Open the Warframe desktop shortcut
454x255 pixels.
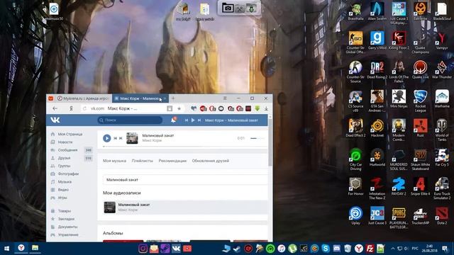441,99
